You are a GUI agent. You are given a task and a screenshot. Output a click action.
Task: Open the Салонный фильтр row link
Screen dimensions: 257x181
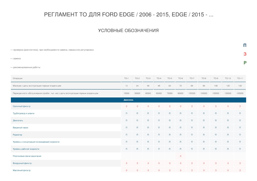[22, 106]
